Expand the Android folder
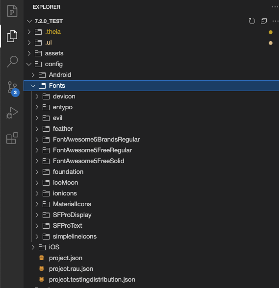This screenshot has height=288, width=279. click(33, 75)
